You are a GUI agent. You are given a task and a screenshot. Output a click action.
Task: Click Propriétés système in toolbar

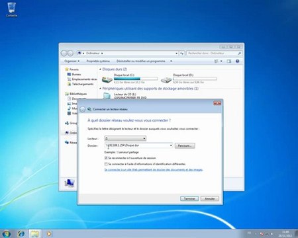tap(98, 61)
